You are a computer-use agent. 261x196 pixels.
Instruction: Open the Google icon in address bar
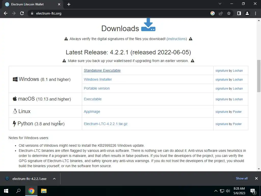pyautogui.click(x=213, y=13)
